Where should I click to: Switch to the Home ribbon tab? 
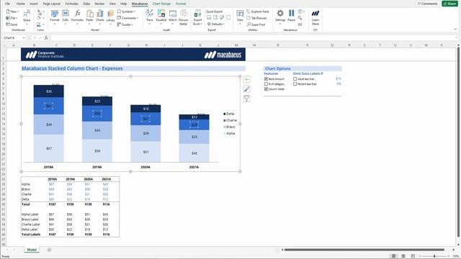(x=21, y=4)
